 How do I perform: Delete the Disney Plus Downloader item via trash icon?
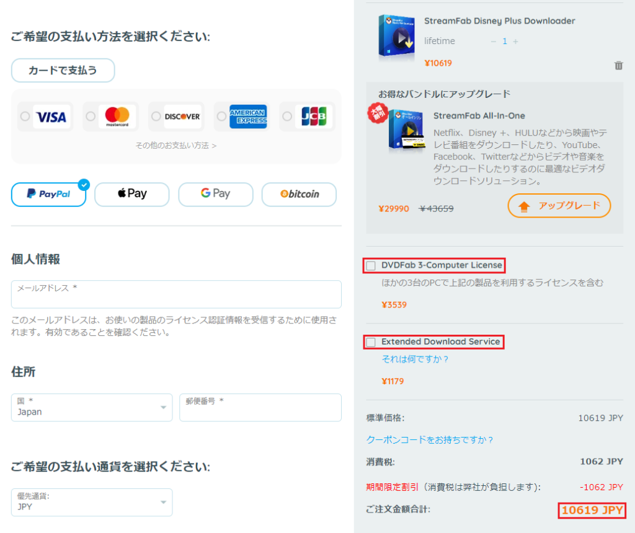pos(618,66)
